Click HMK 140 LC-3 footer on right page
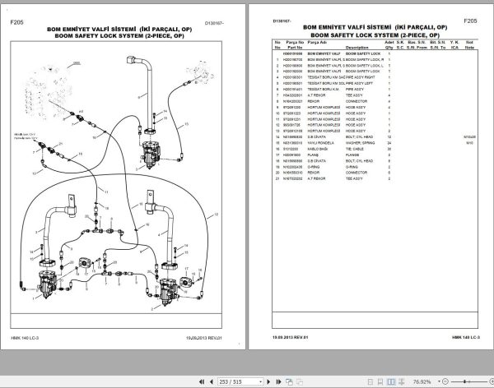This screenshot has width=494, height=388. click(466, 337)
